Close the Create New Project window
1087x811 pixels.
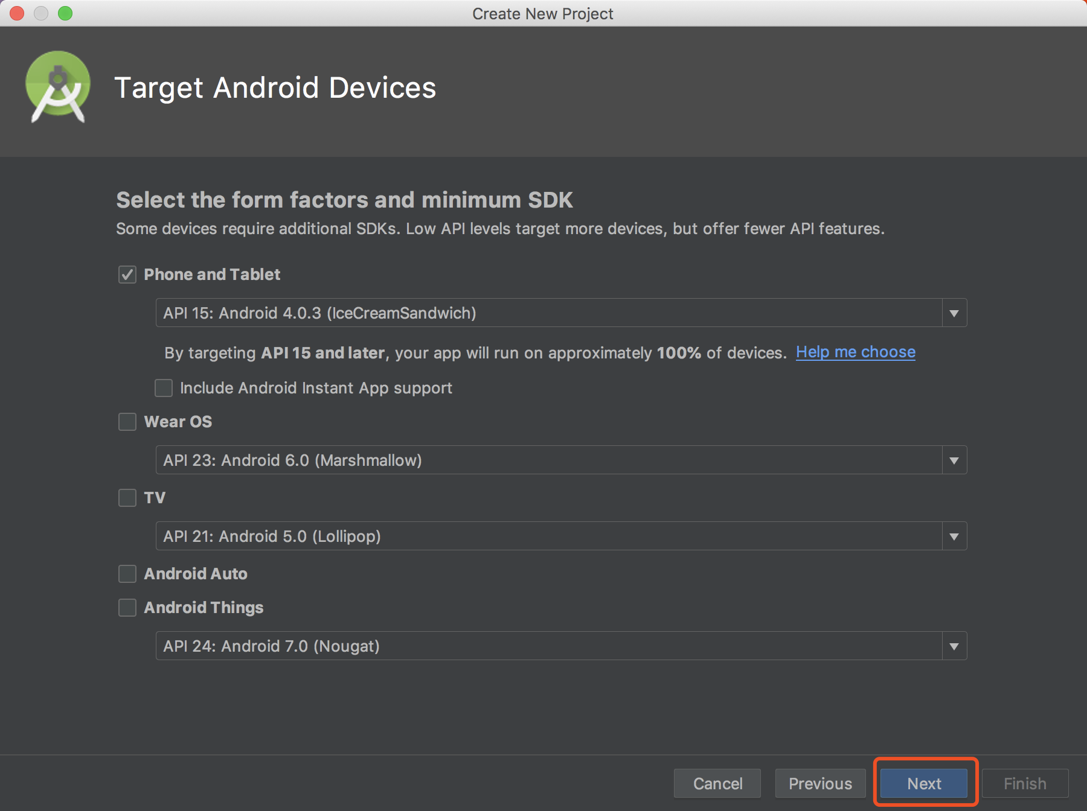pos(17,13)
